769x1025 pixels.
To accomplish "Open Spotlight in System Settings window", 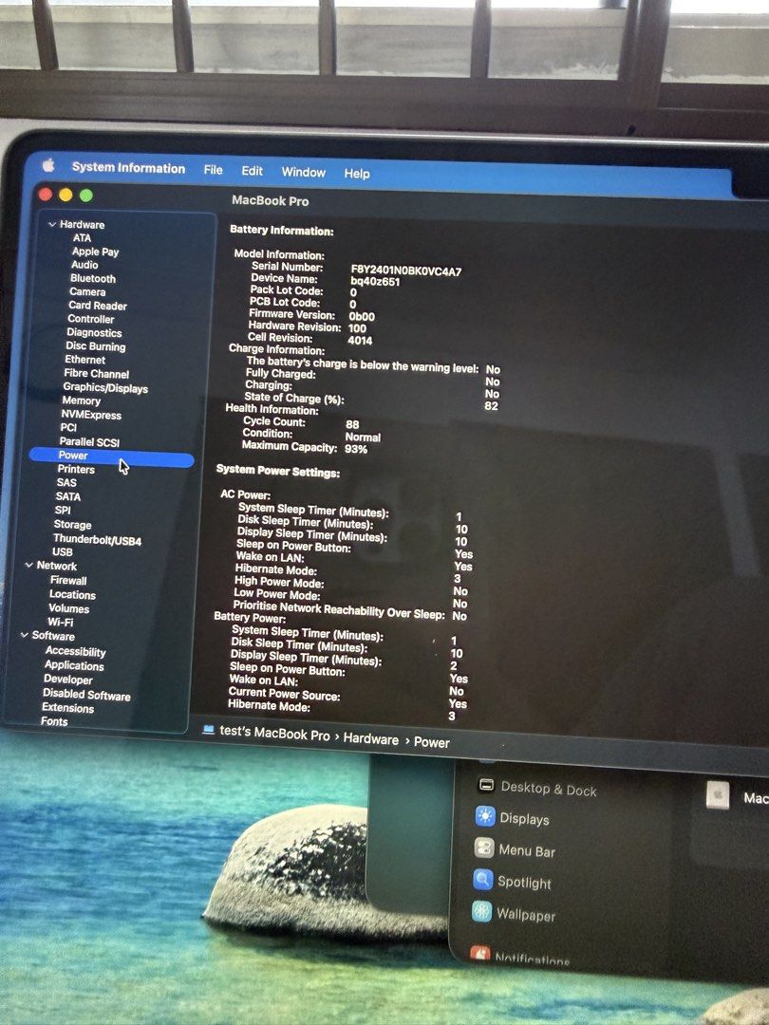I will (512, 881).
